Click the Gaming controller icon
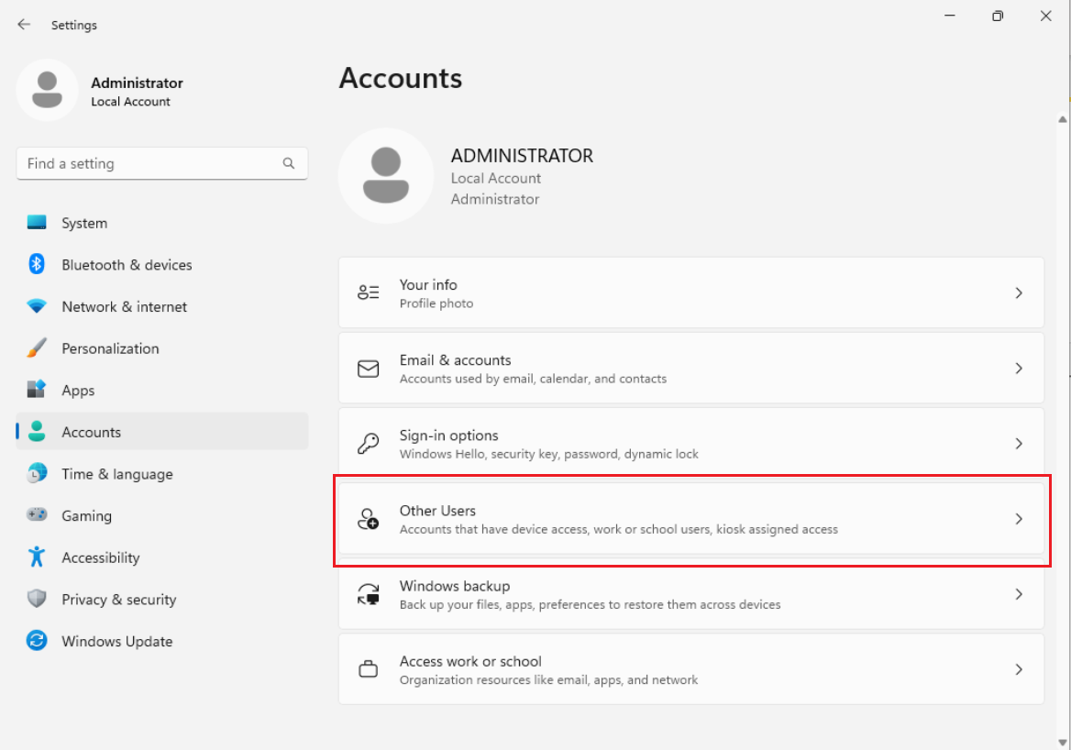This screenshot has width=1071, height=750. 37,514
